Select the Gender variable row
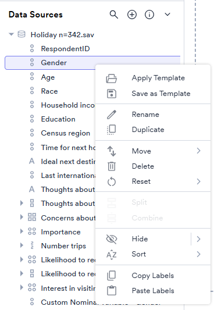This screenshot has height=310, width=214. click(x=92, y=63)
